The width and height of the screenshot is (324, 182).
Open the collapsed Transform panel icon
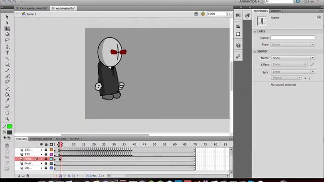tap(238, 34)
